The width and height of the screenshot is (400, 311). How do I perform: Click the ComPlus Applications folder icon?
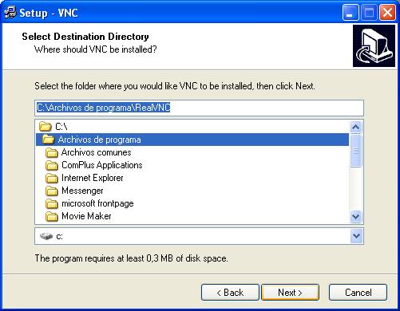click(x=52, y=165)
